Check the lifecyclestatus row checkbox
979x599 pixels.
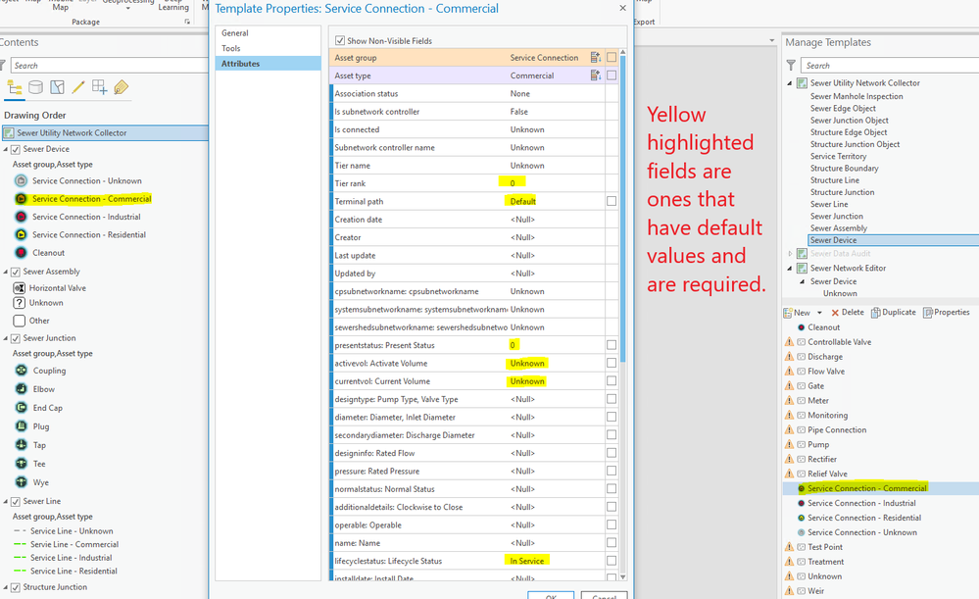(x=612, y=561)
